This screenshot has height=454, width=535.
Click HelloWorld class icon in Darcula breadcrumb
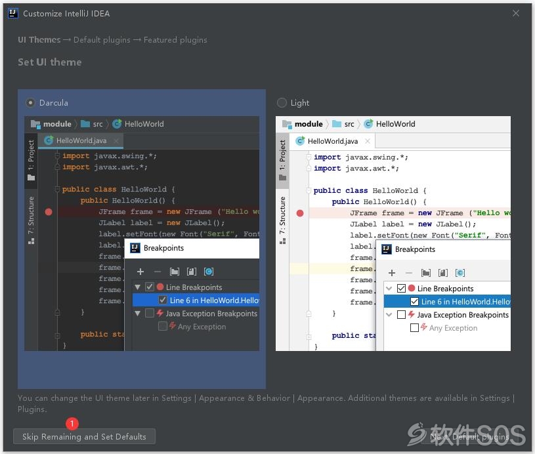tap(117, 124)
